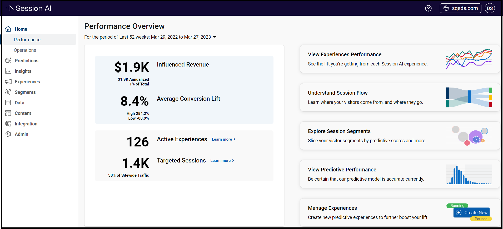The height and width of the screenshot is (229, 503).
Task: Click the Session Segments bubble chart thumbnail
Action: pos(469,136)
